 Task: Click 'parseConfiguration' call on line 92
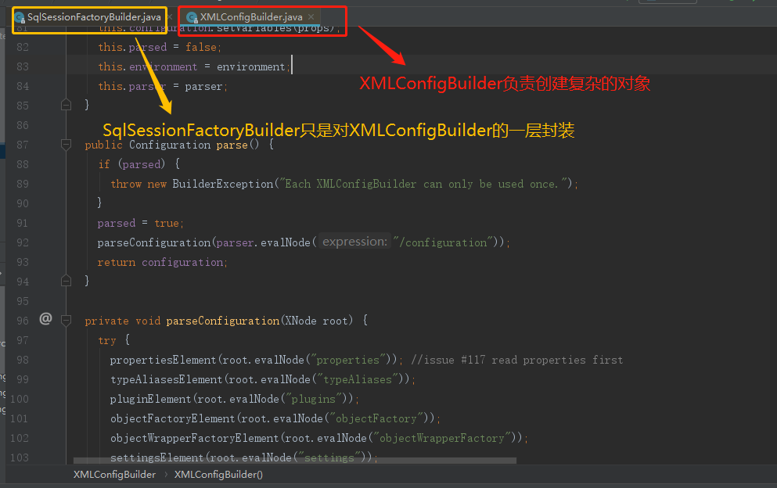pos(153,242)
